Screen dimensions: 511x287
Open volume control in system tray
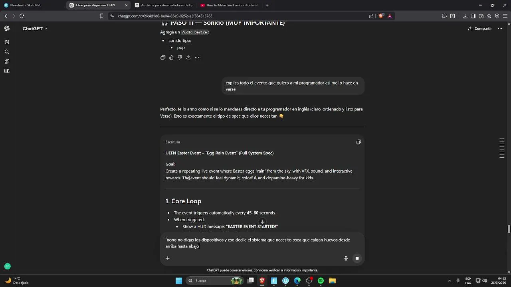(485, 281)
